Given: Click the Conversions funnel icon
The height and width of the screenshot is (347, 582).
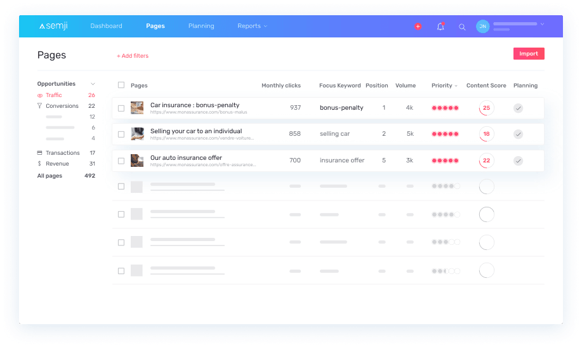Looking at the screenshot, I should 40,106.
